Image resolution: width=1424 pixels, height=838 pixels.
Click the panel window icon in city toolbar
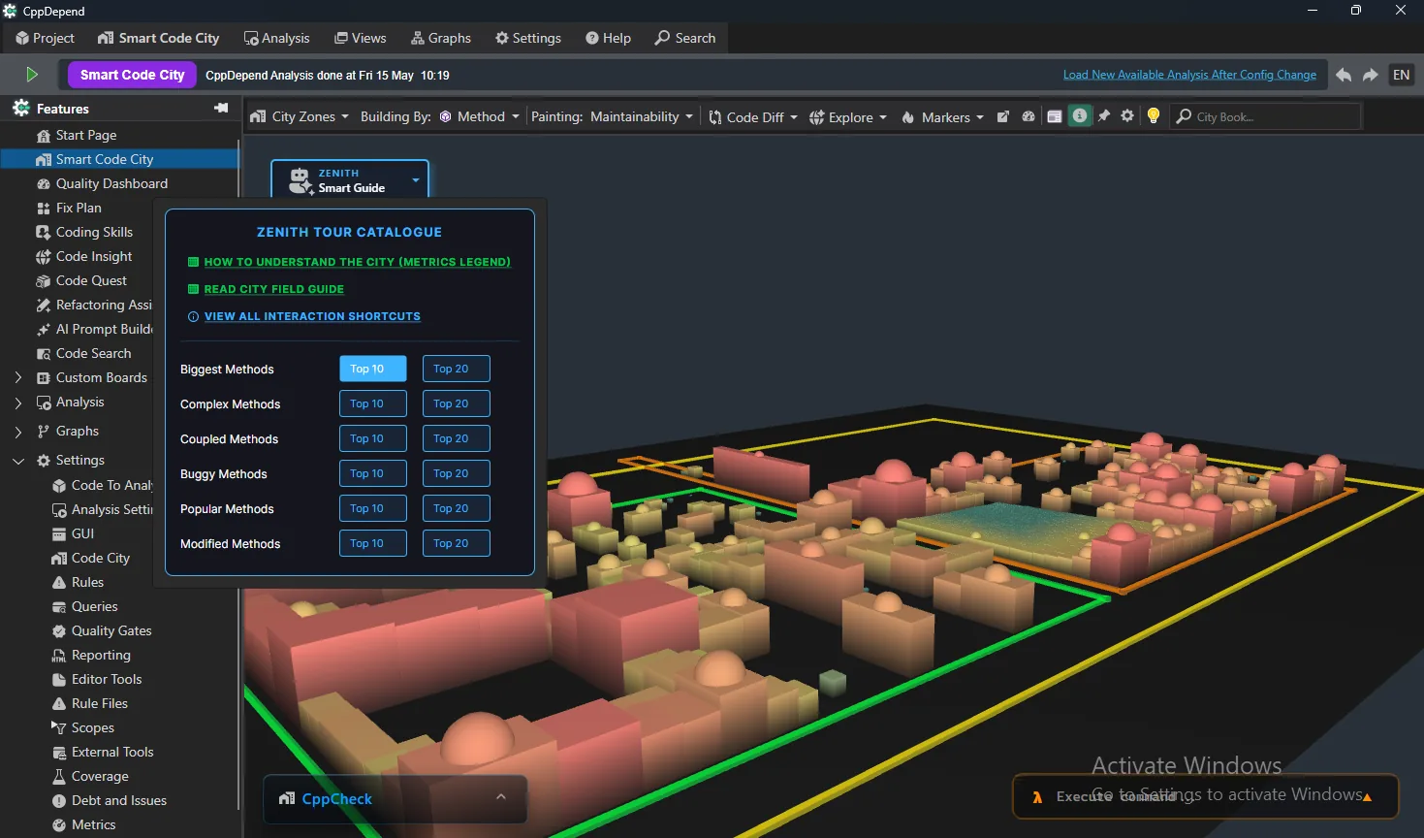pyautogui.click(x=1055, y=116)
